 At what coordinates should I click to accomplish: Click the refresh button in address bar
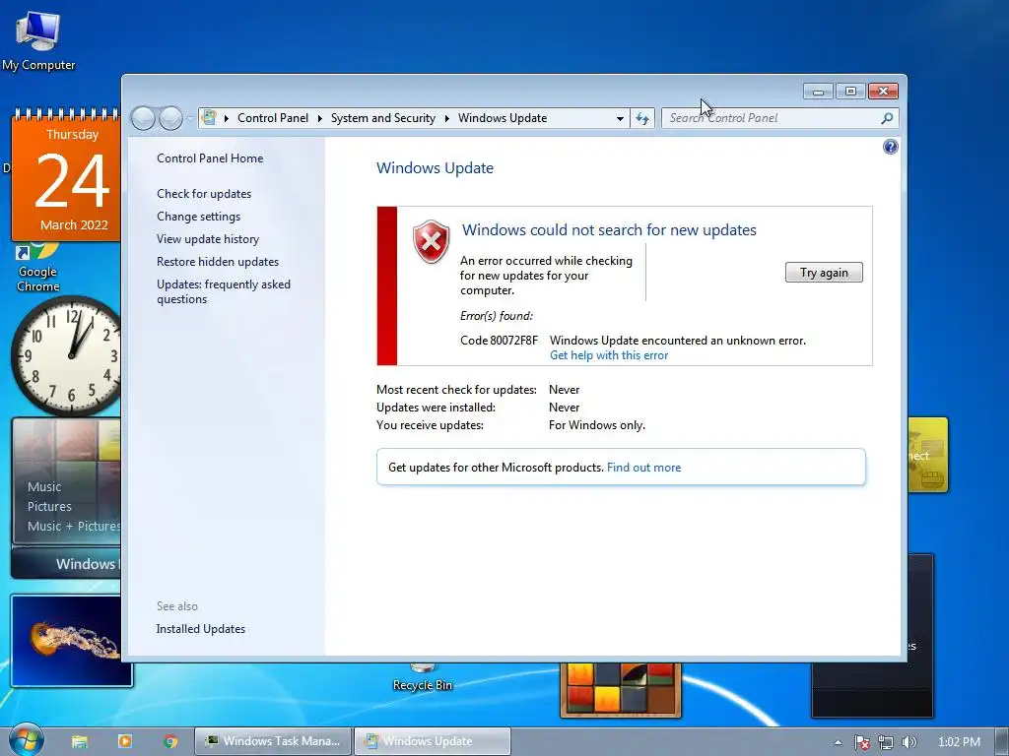tap(642, 118)
